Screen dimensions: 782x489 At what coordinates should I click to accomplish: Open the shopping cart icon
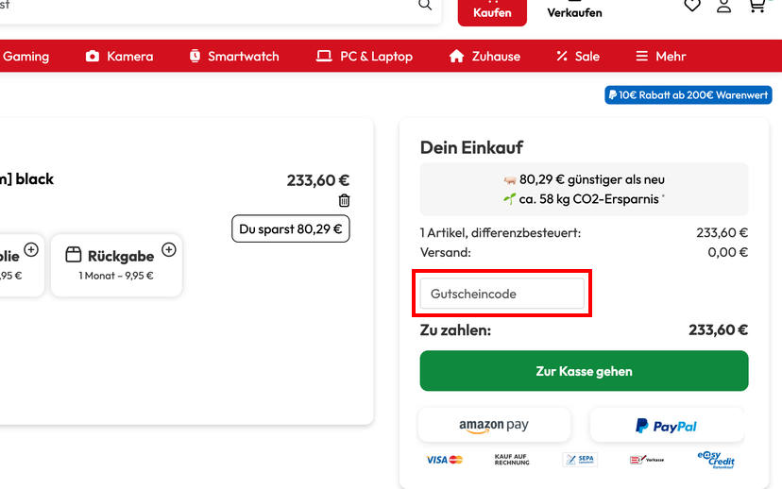click(x=757, y=6)
